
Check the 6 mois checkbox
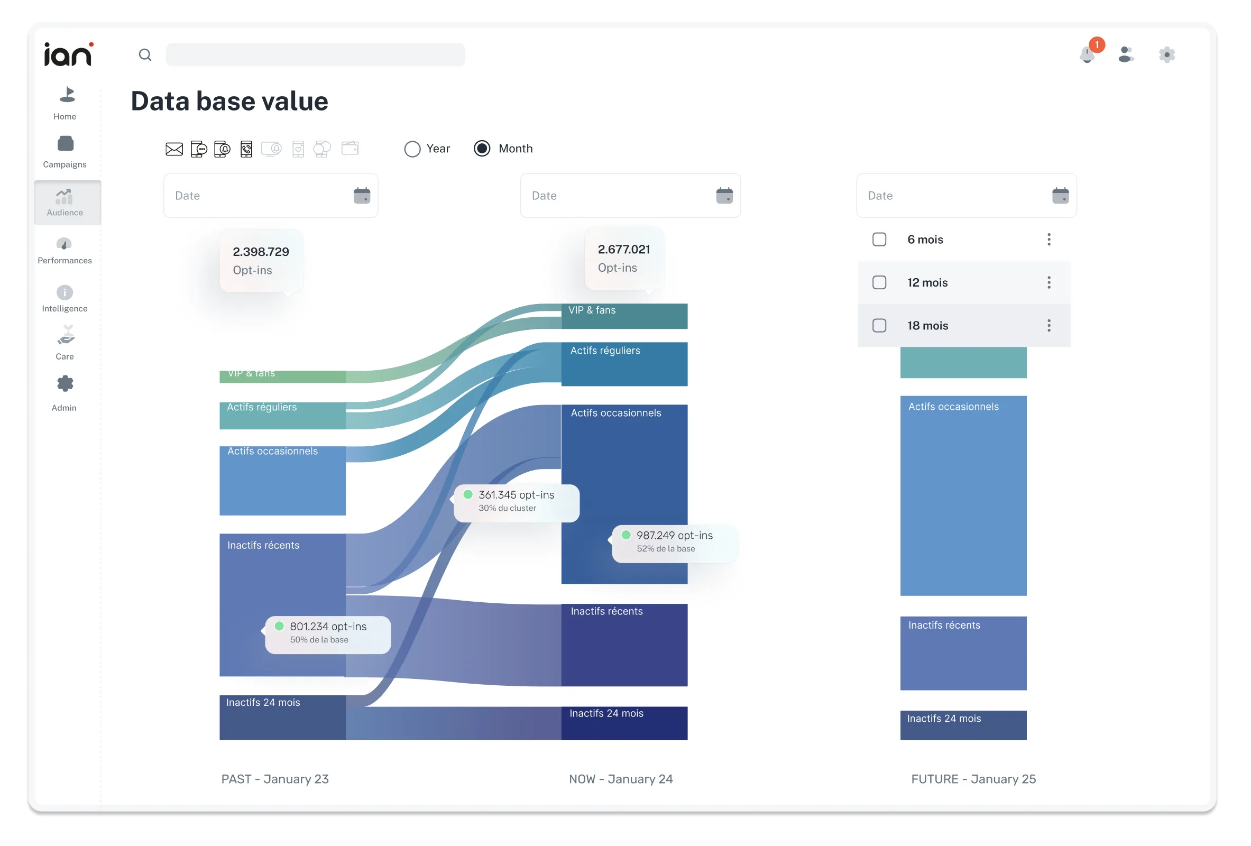pos(879,240)
